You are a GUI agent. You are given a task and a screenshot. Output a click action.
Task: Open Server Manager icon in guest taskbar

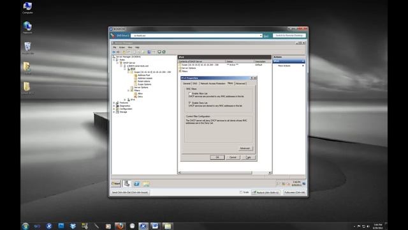click(x=127, y=183)
